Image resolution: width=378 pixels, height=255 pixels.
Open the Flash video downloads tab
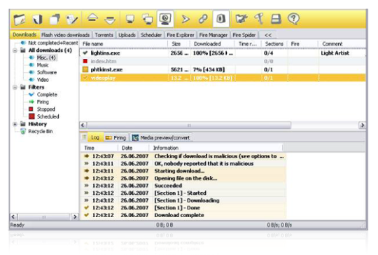(65, 35)
